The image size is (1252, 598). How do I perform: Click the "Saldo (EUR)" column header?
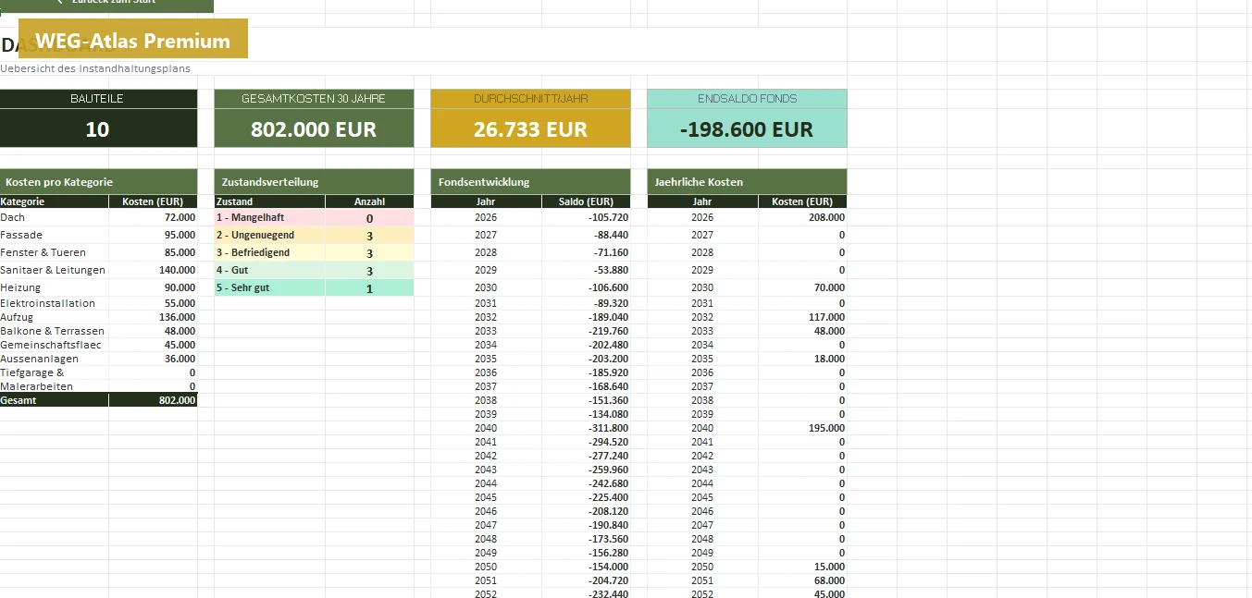[x=586, y=201]
